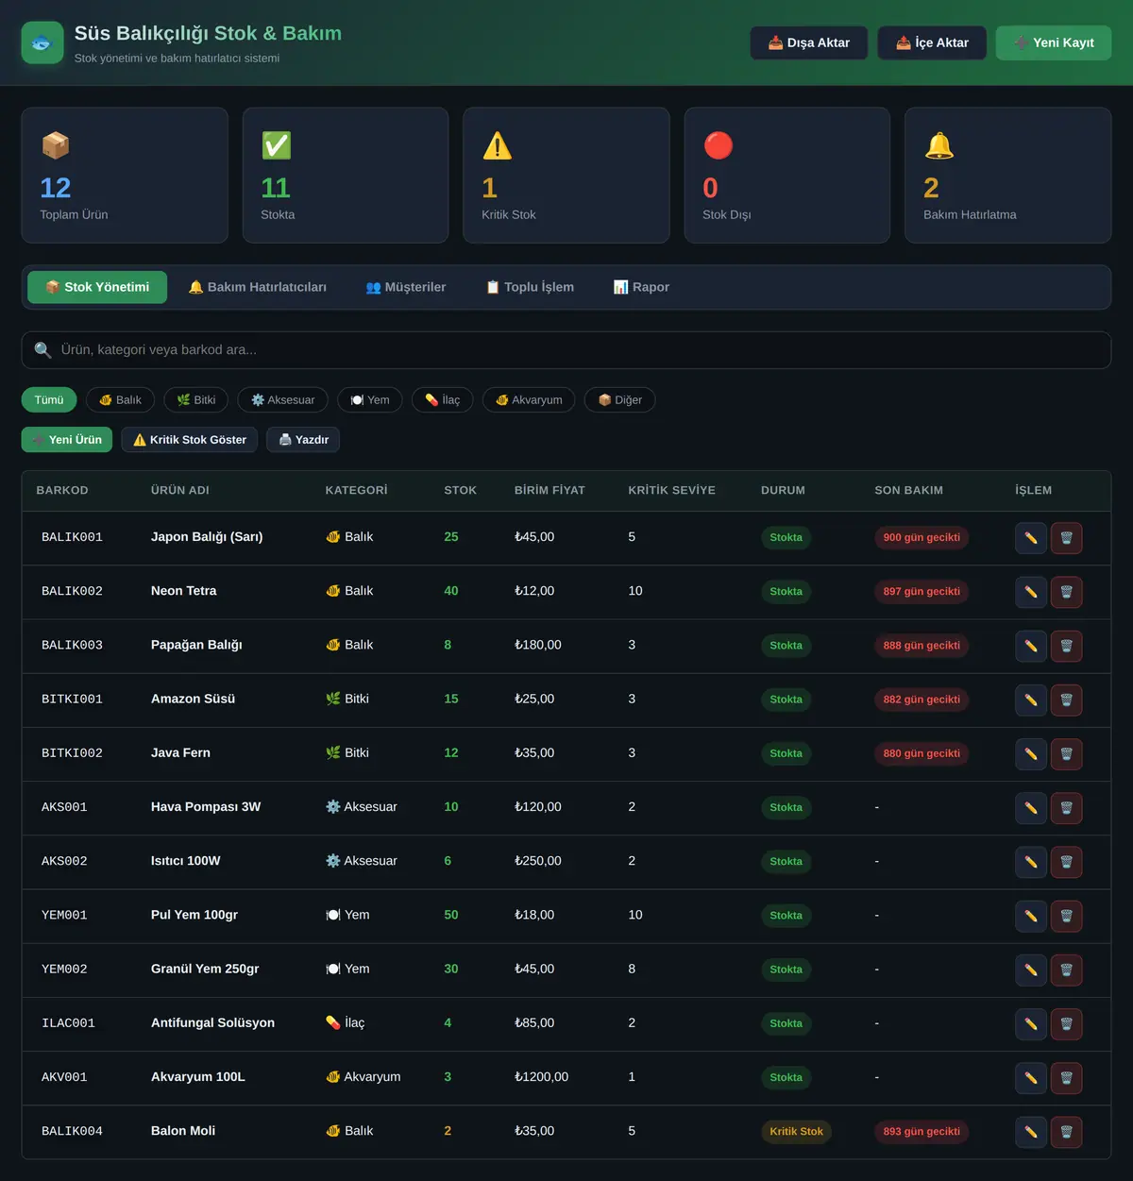Edit Granül Yem 250gr product
The height and width of the screenshot is (1181, 1133).
click(1031, 970)
